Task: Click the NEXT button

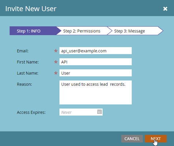Action: coord(156,139)
